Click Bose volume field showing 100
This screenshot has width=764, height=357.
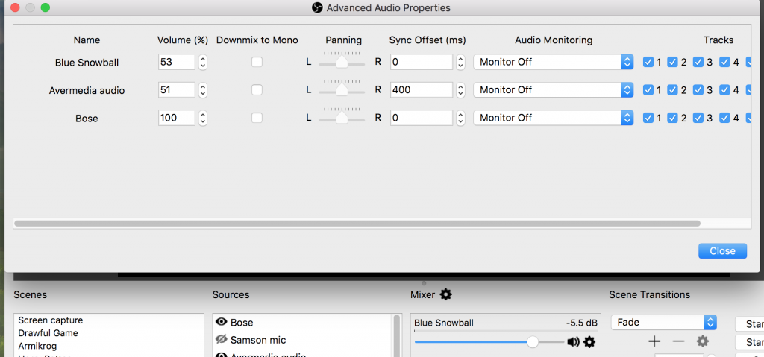(176, 118)
